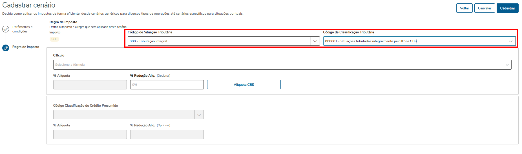
Task: Click the completed step checkmark icon
Action: tap(6, 29)
